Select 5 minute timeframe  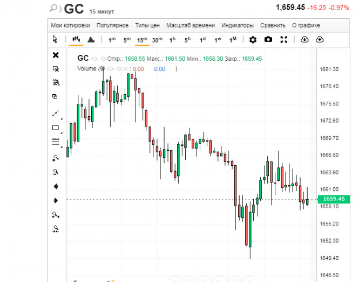point(127,40)
